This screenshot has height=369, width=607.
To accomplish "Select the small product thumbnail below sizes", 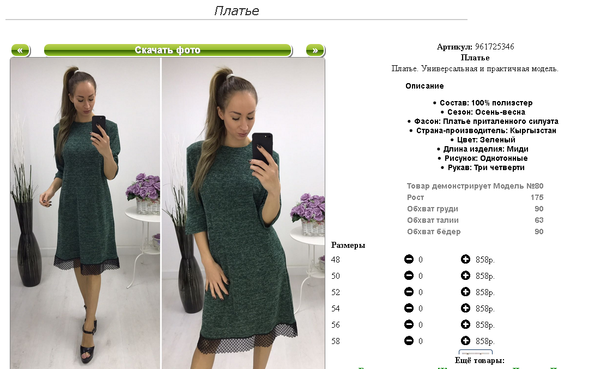I will tap(475, 352).
